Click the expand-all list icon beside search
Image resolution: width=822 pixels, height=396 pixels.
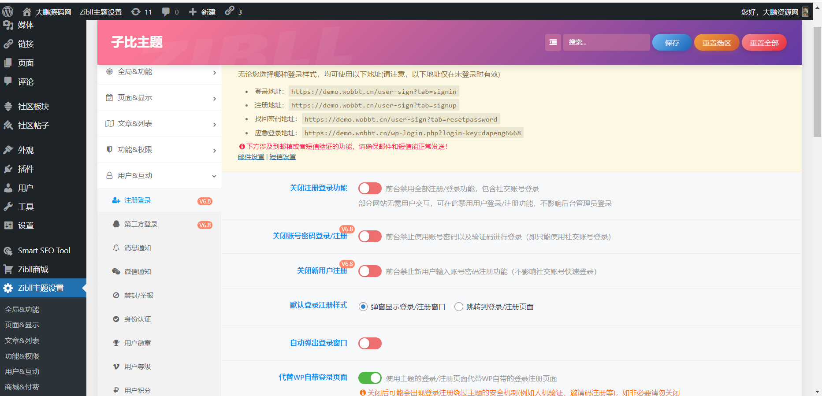coord(553,43)
